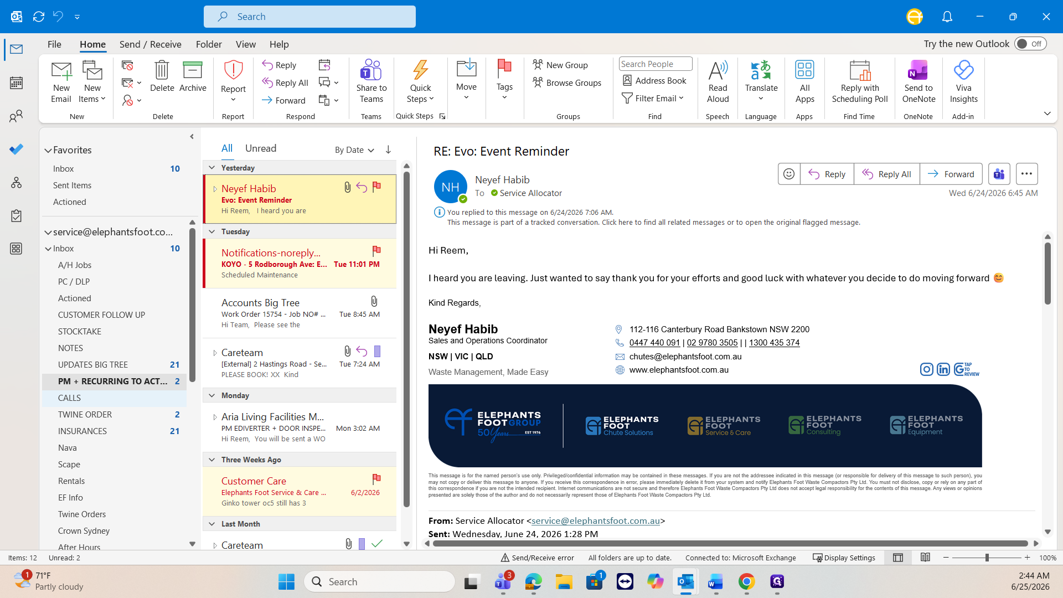The image size is (1063, 598).
Task: Toggle flag on Neyef Habib message
Action: click(x=376, y=187)
